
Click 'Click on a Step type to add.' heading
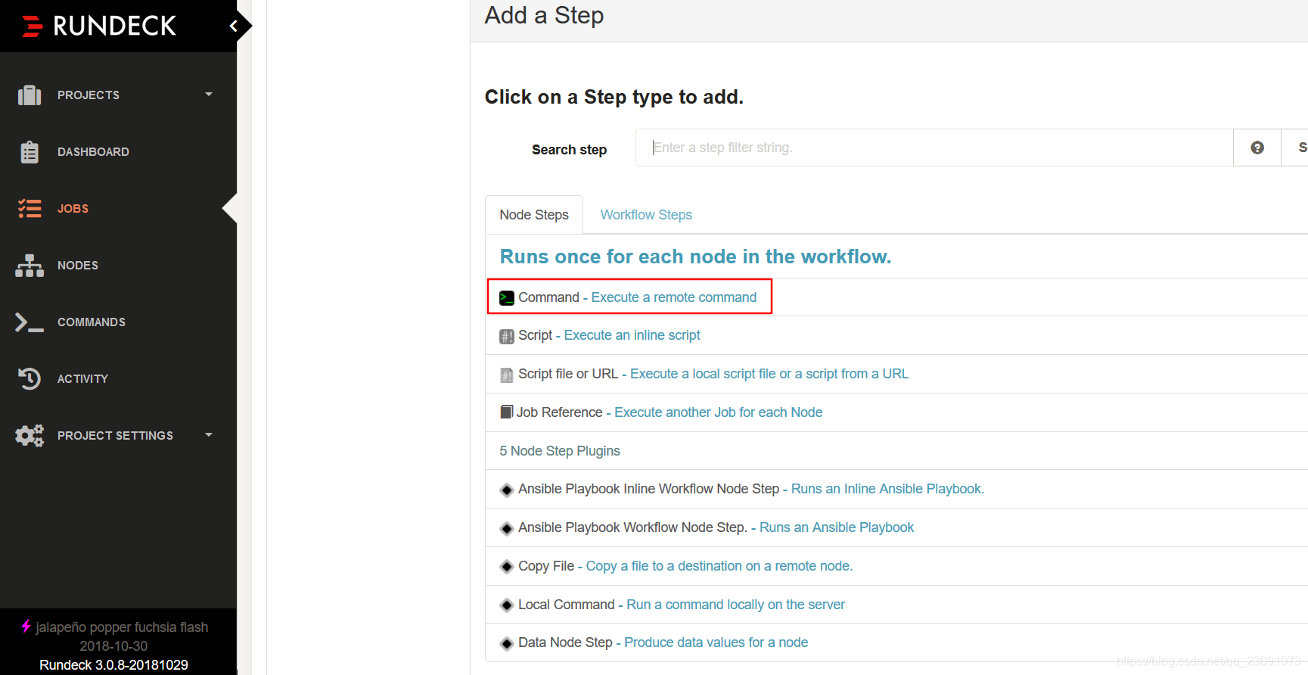614,98
